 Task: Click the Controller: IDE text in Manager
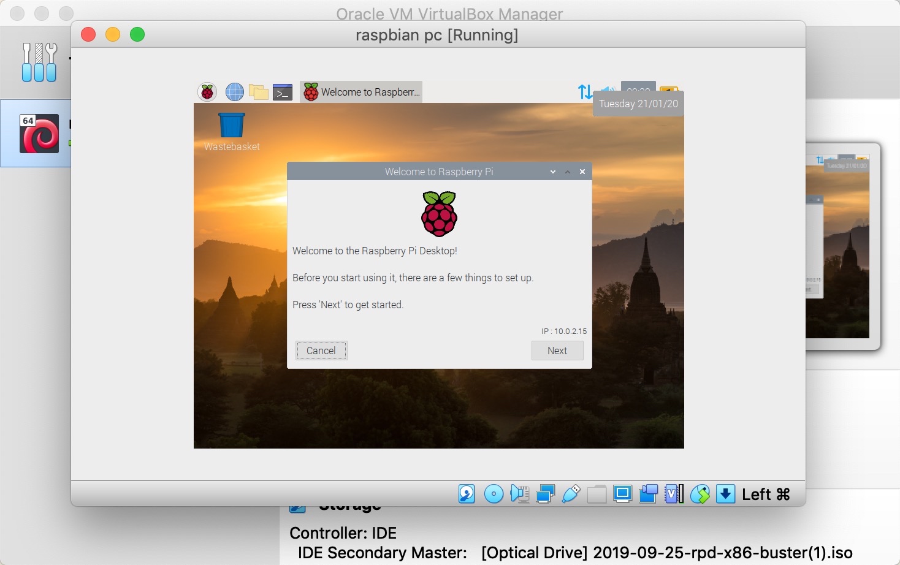click(x=343, y=533)
